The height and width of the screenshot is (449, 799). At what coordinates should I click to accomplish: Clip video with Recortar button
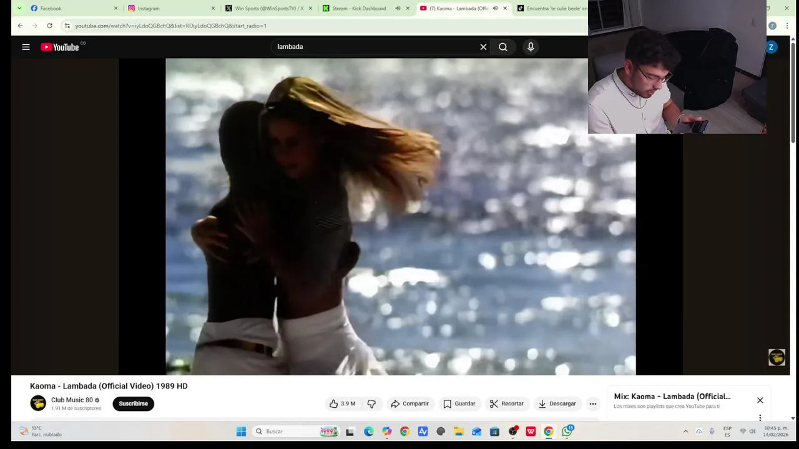[506, 403]
